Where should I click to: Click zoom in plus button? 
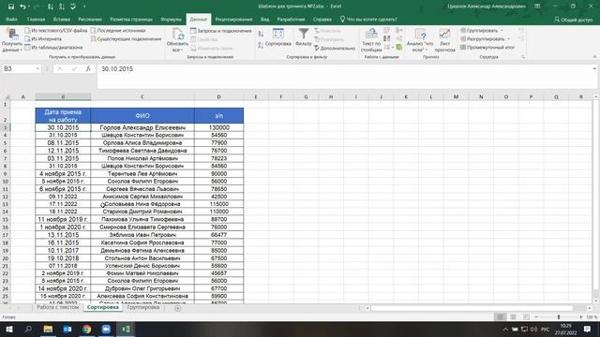click(581, 317)
